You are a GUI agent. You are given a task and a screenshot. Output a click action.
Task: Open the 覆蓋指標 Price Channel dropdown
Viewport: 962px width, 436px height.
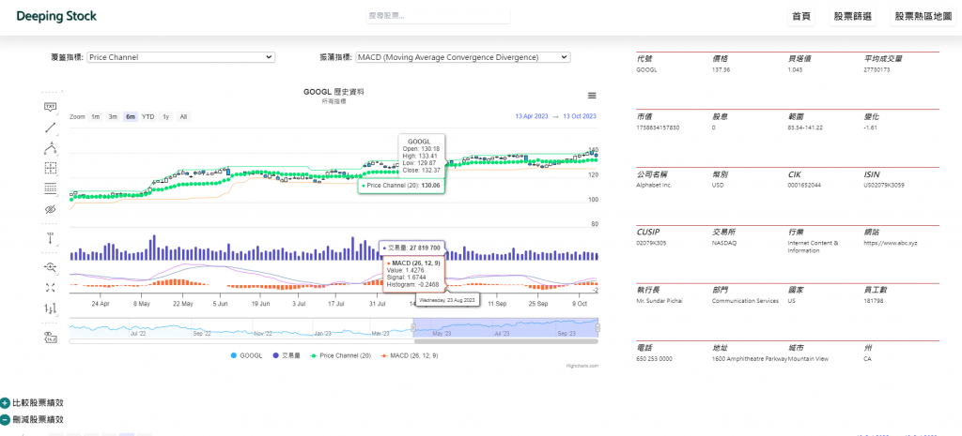(x=181, y=57)
